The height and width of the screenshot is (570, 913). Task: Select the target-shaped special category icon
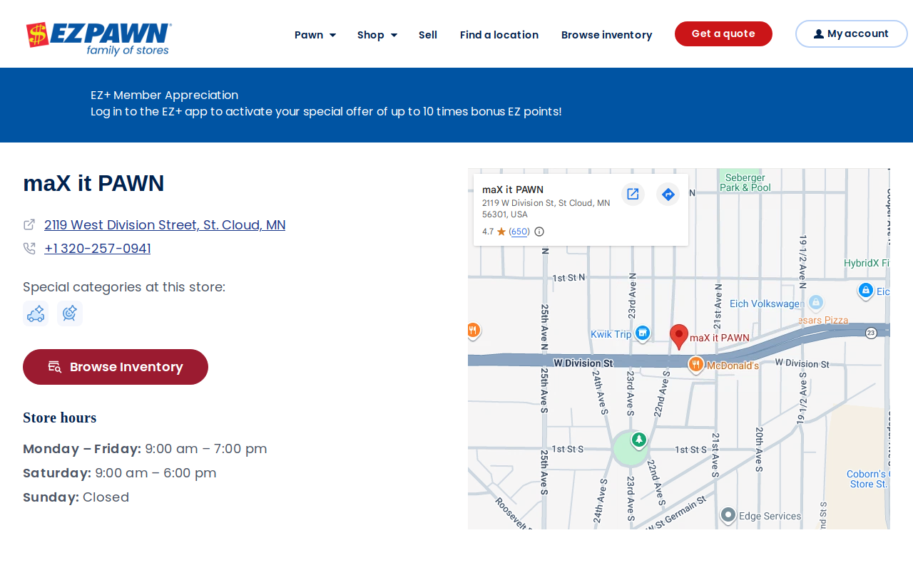pos(70,313)
